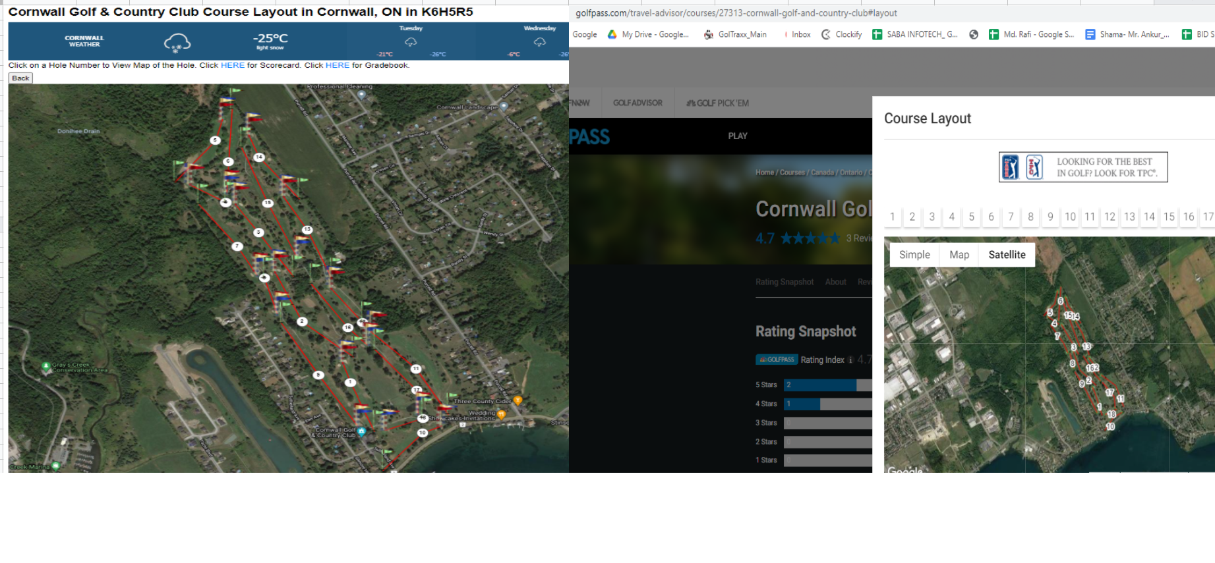Select hole 1 marker on left course map
Viewport: 1215px width, 563px height.
pyautogui.click(x=350, y=383)
